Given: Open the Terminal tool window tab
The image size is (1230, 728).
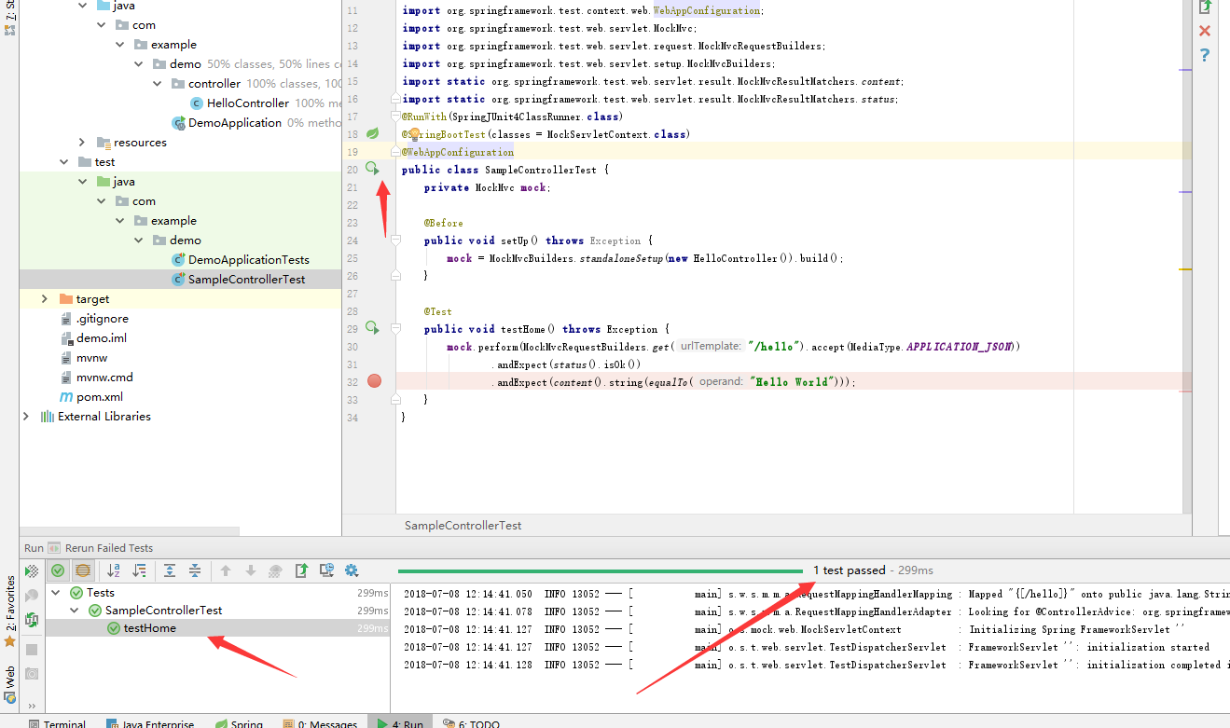Looking at the screenshot, I should pyautogui.click(x=57, y=724).
